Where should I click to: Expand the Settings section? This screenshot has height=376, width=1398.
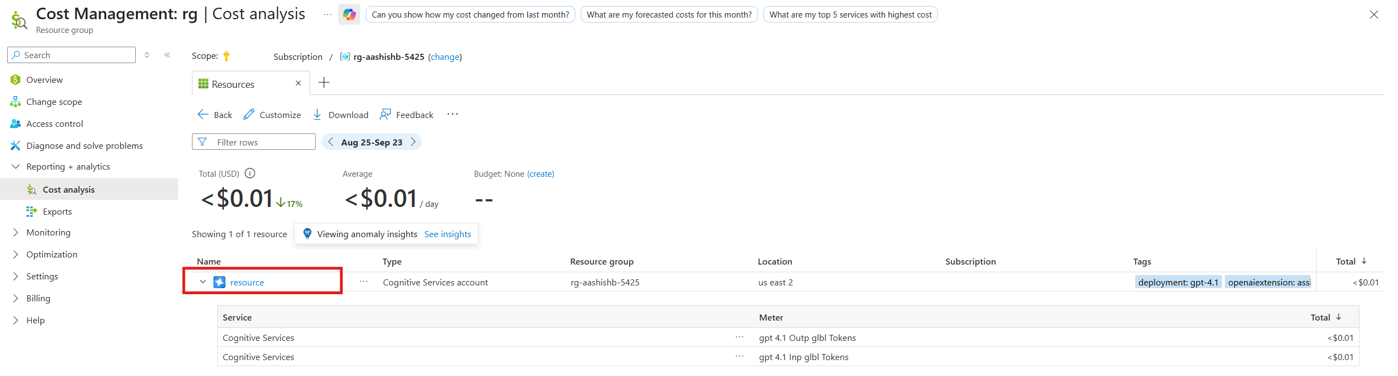[x=15, y=276]
